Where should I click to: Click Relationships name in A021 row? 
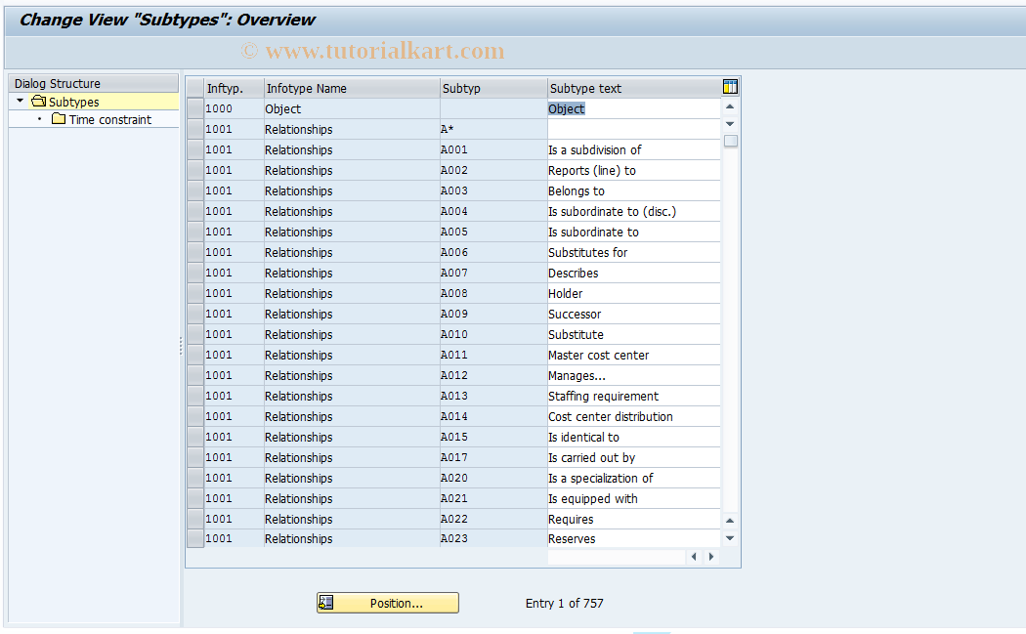352,498
